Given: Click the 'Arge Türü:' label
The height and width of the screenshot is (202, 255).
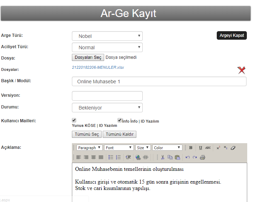Looking at the screenshot, I should point(12,35).
